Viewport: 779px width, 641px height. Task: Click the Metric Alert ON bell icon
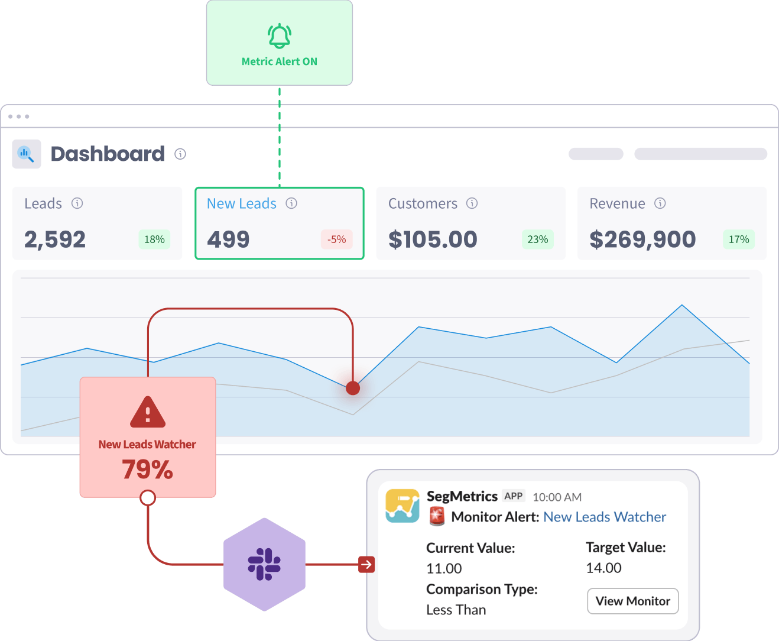pyautogui.click(x=280, y=36)
